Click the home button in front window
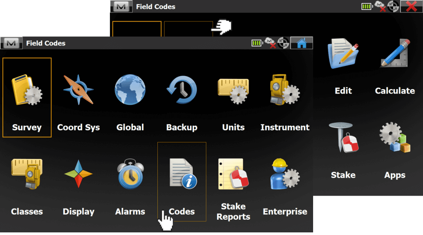 (x=302, y=43)
